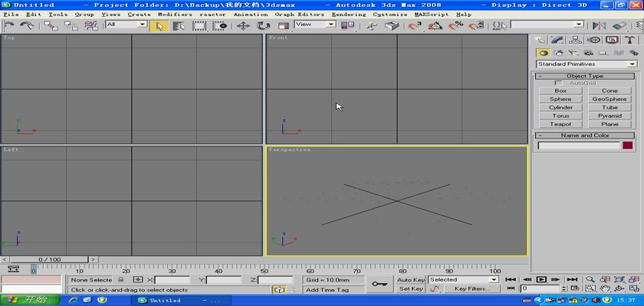
Task: Select Systems category icon
Action: coord(634,53)
